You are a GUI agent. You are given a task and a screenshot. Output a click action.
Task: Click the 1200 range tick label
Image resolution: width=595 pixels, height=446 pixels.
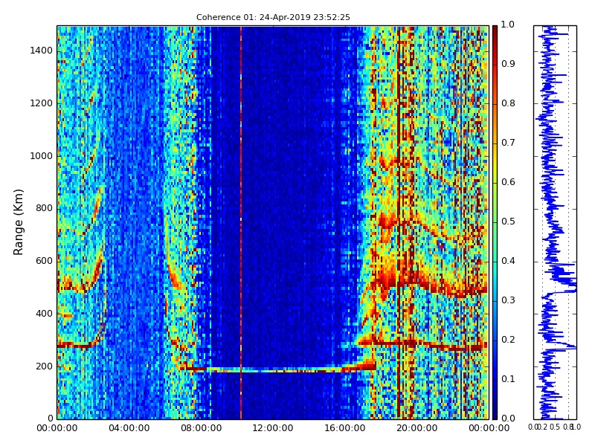pyautogui.click(x=41, y=103)
